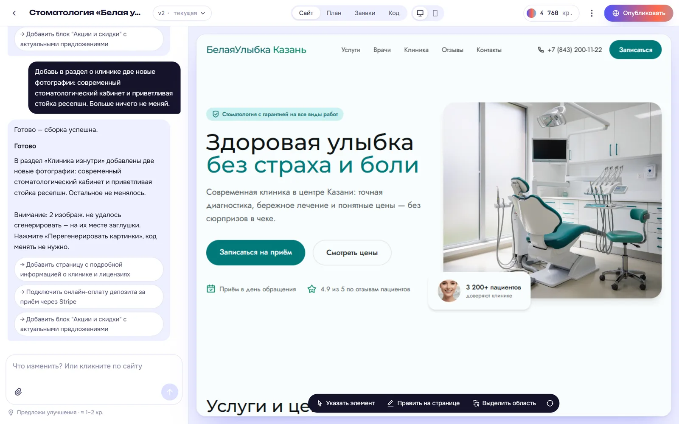Select Выделить область tool

[504, 403]
